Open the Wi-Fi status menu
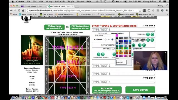Image resolution: width=178 pixels, height=100 pixels. pos(113,1)
